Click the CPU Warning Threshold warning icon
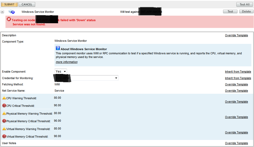Viewport: 254px width, 147px height. click(x=4, y=98)
